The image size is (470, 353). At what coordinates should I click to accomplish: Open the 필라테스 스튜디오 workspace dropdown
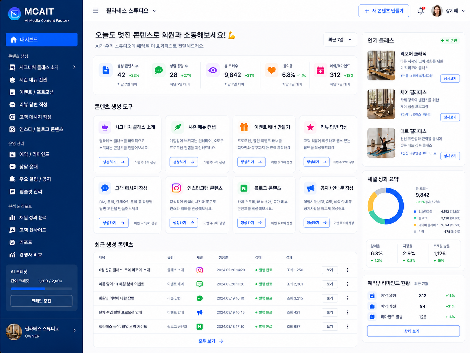[131, 11]
